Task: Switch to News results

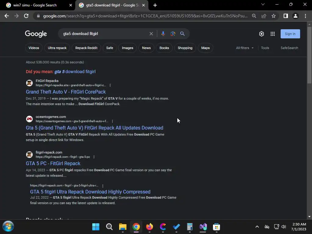Action: pos(146,48)
